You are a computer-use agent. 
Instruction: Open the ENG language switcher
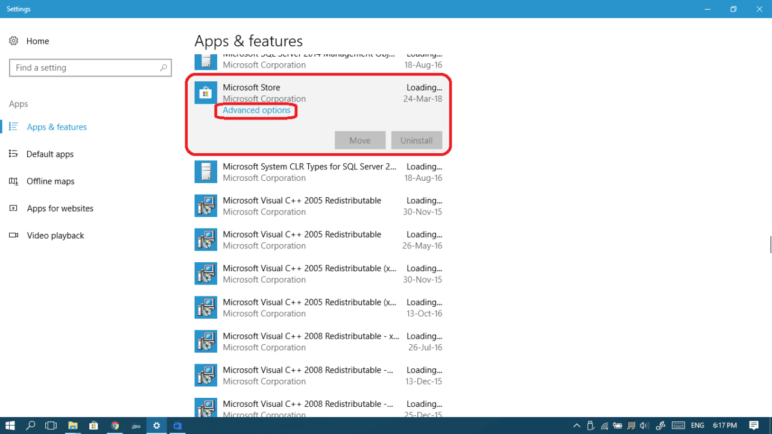(697, 425)
